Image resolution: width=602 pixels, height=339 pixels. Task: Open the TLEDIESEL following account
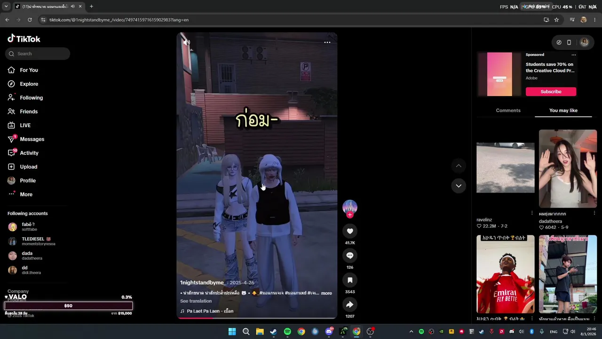tap(37, 242)
